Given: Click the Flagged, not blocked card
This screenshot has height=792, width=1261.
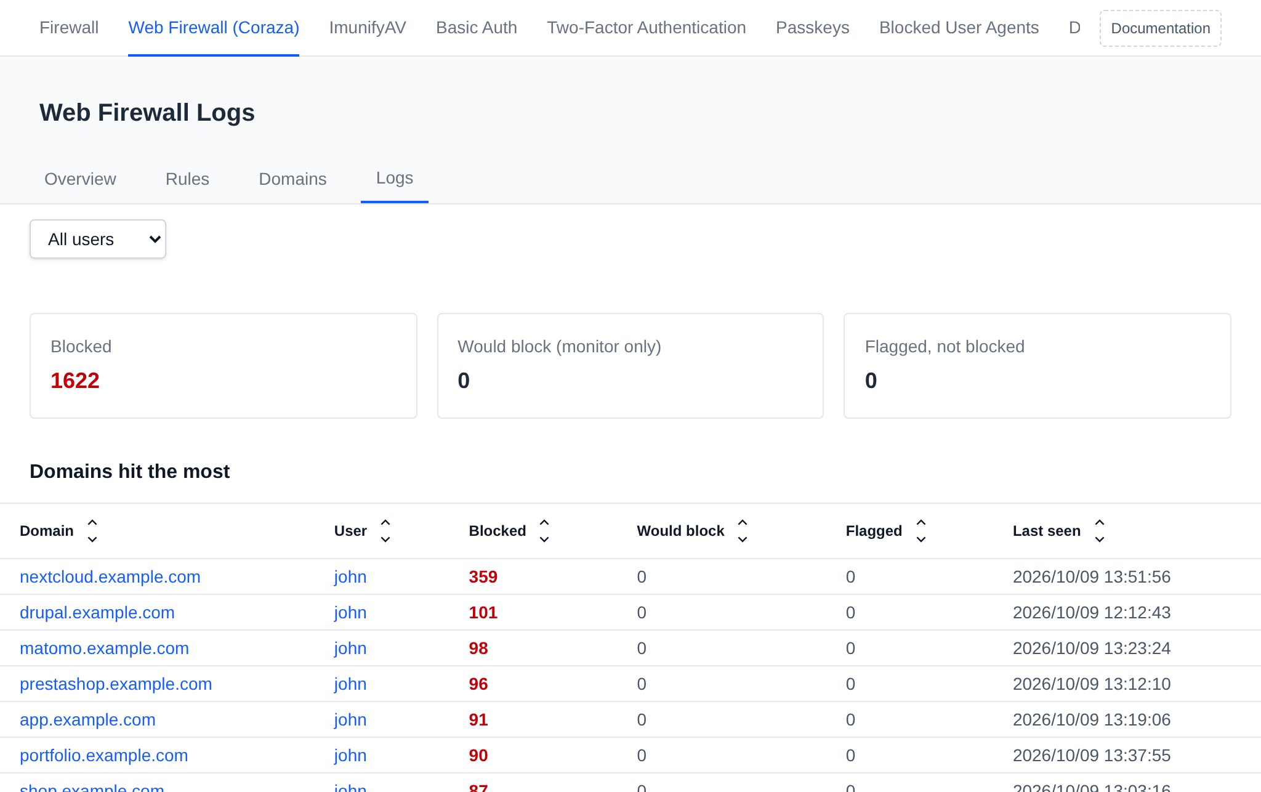Looking at the screenshot, I should (1037, 366).
